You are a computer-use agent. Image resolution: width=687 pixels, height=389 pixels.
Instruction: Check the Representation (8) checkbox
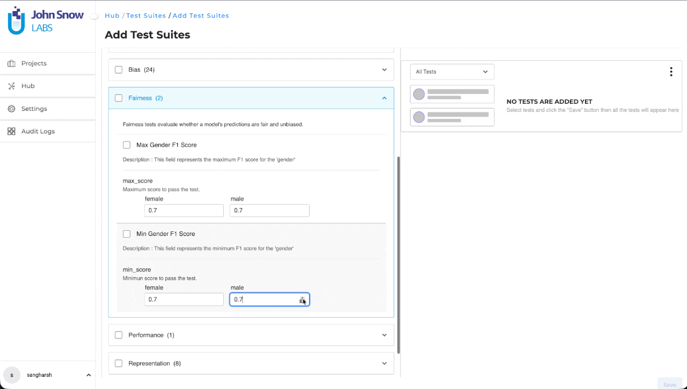tap(119, 363)
